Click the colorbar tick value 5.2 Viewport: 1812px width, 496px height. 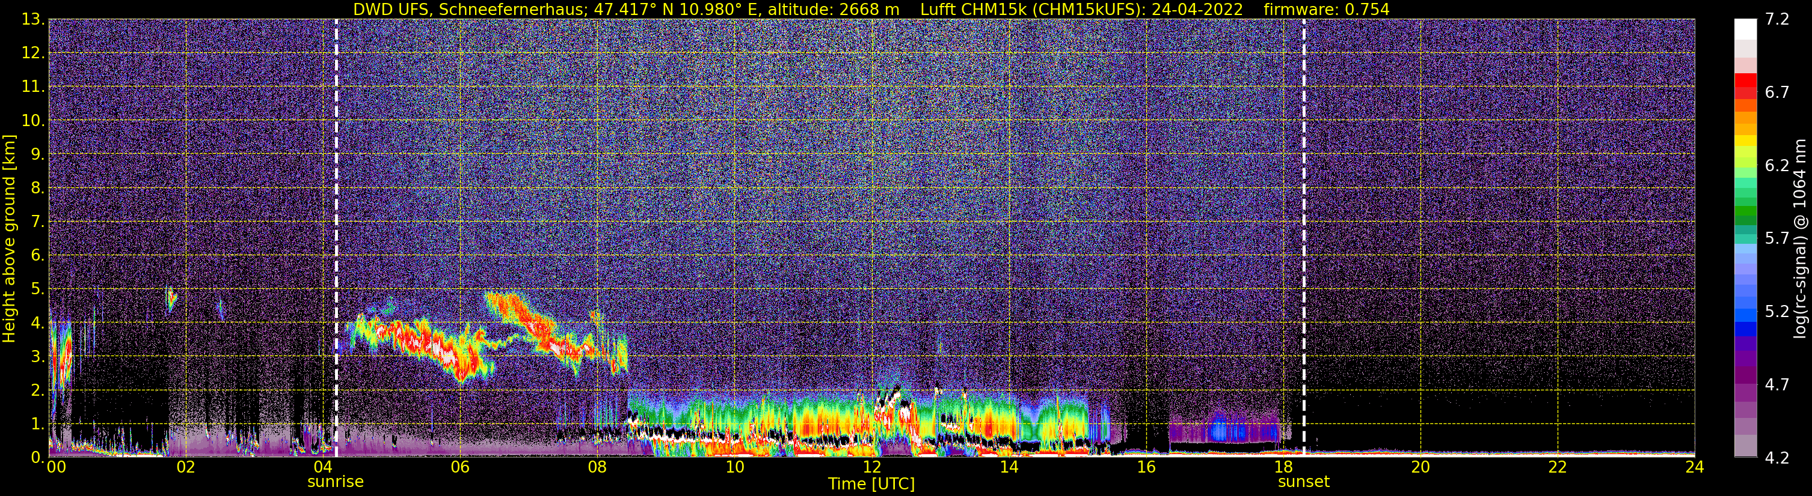click(1777, 311)
